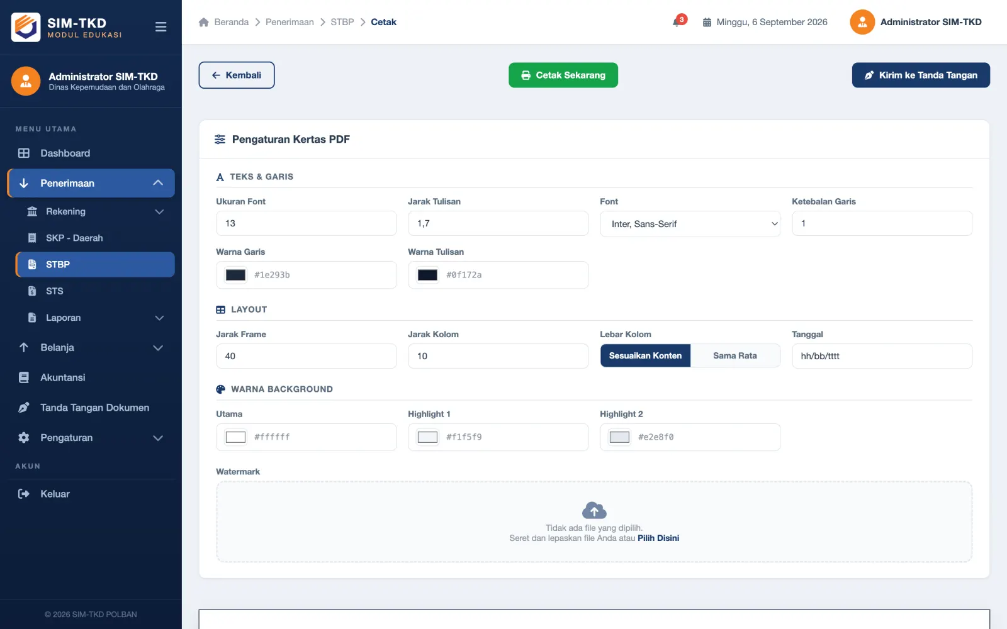
Task: Click the Kembali button
Action: (237, 75)
